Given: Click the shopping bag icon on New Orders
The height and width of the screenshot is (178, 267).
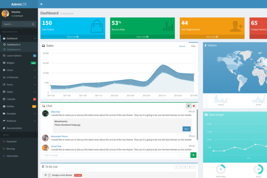Looking at the screenshot, I should coord(97,26).
